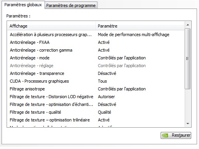Open Filtrage anisotrope setting value
Screen dimensions: 199x149
click(122, 89)
